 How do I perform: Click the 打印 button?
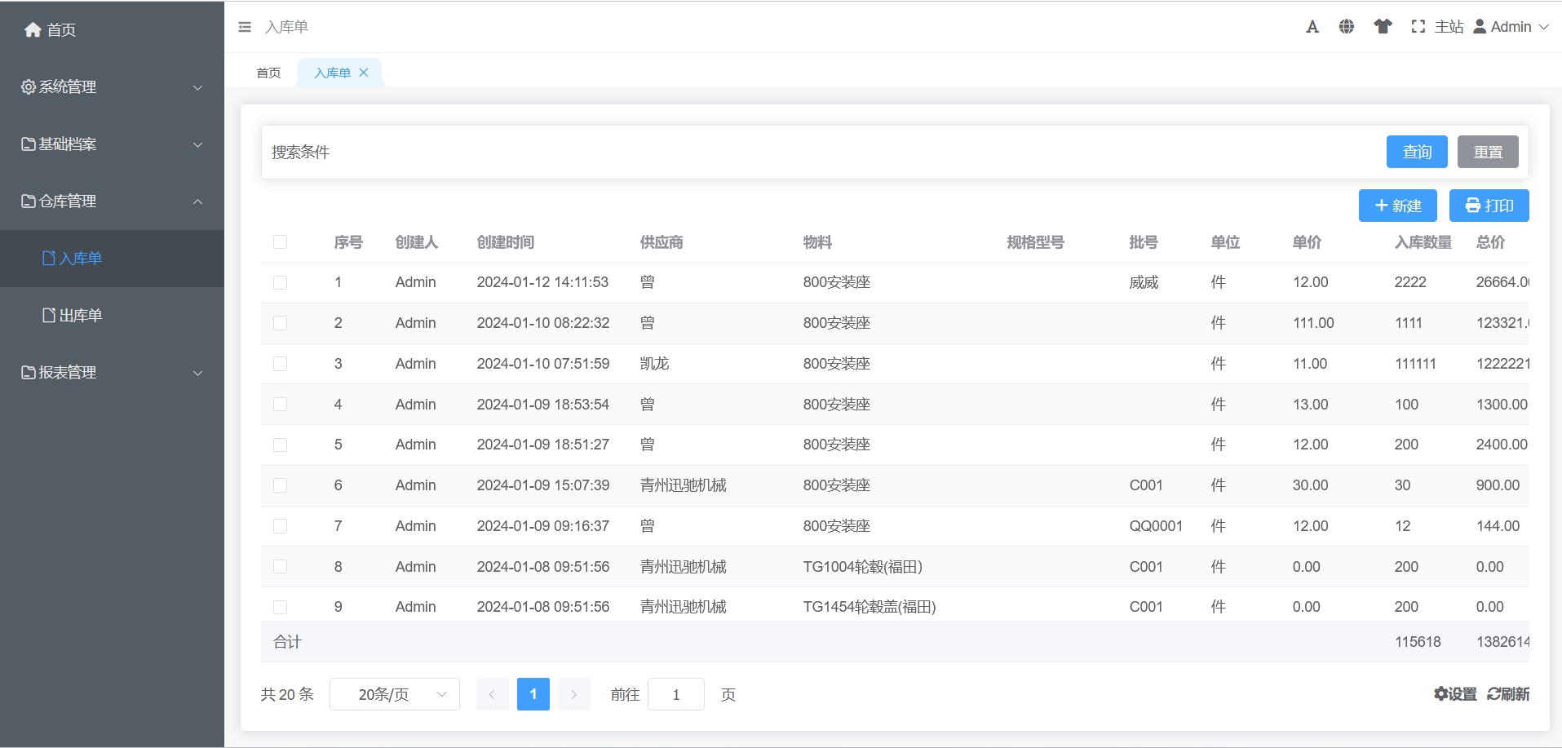(x=1489, y=206)
